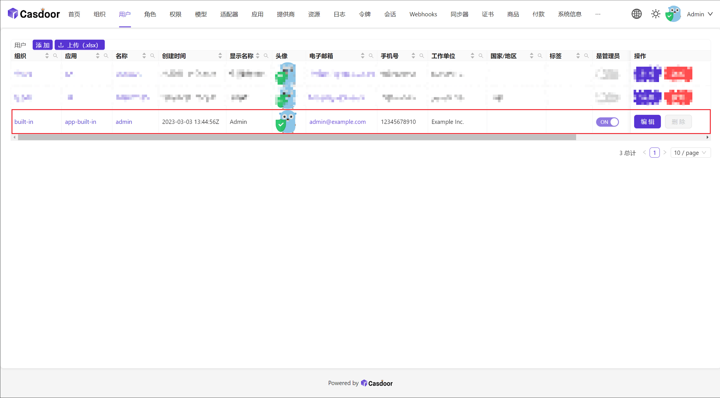Search the 组织 column
This screenshot has height=398, width=720.
[x=56, y=56]
